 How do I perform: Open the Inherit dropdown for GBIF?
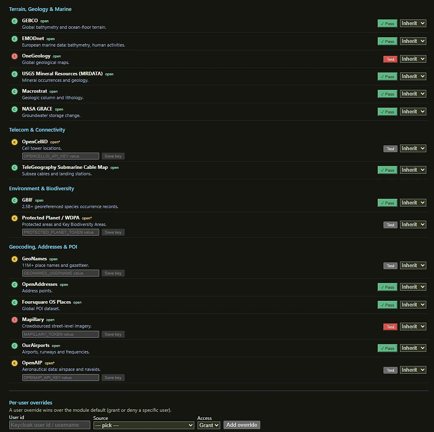[x=413, y=203]
